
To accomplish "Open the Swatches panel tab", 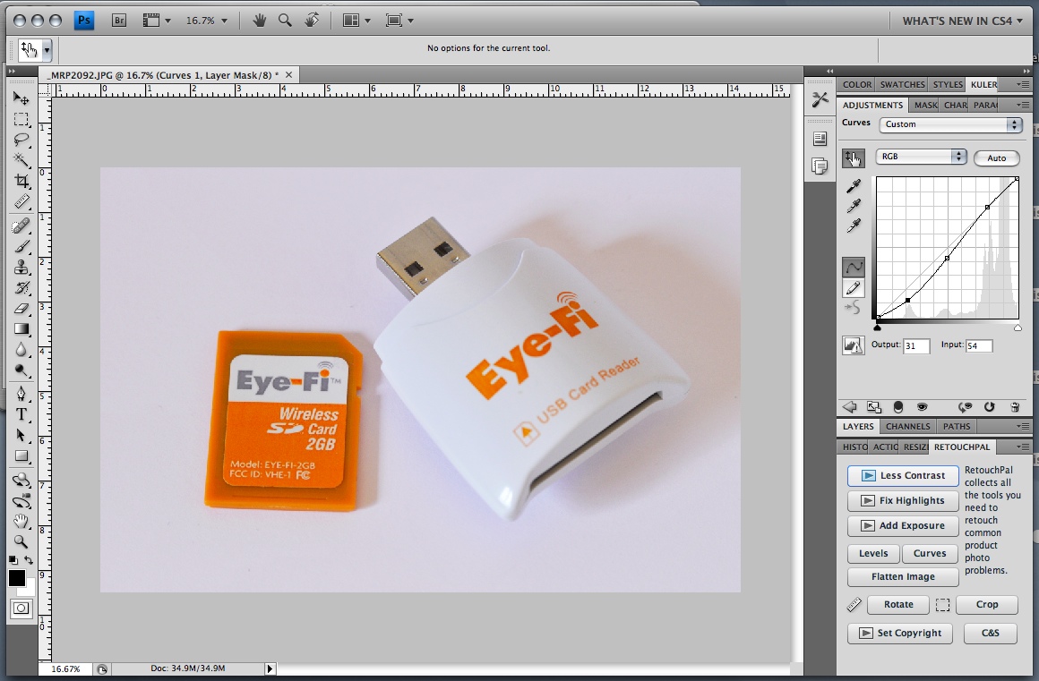I will (902, 84).
